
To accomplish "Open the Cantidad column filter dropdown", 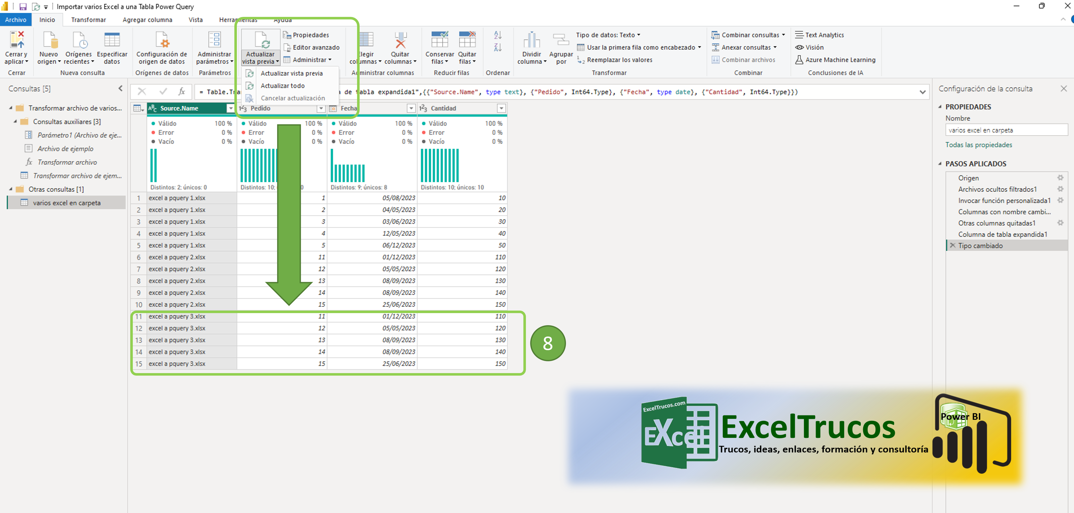I will pos(501,108).
